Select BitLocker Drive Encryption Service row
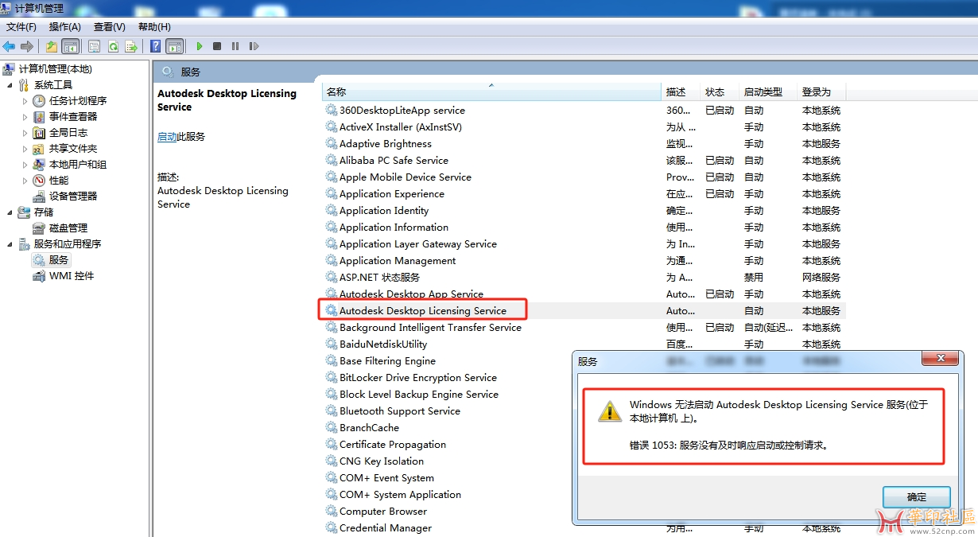 coord(447,378)
